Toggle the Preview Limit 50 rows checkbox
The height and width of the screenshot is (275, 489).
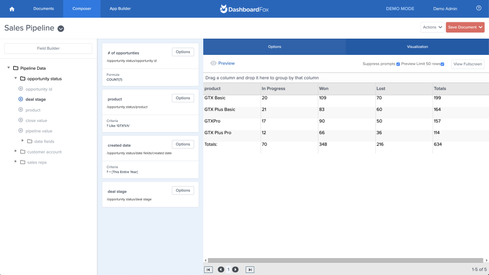tap(442, 64)
